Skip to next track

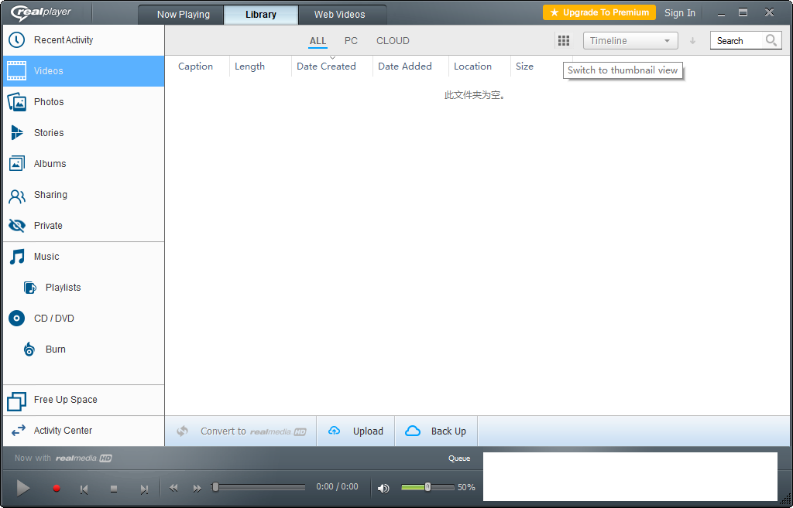pyautogui.click(x=144, y=489)
